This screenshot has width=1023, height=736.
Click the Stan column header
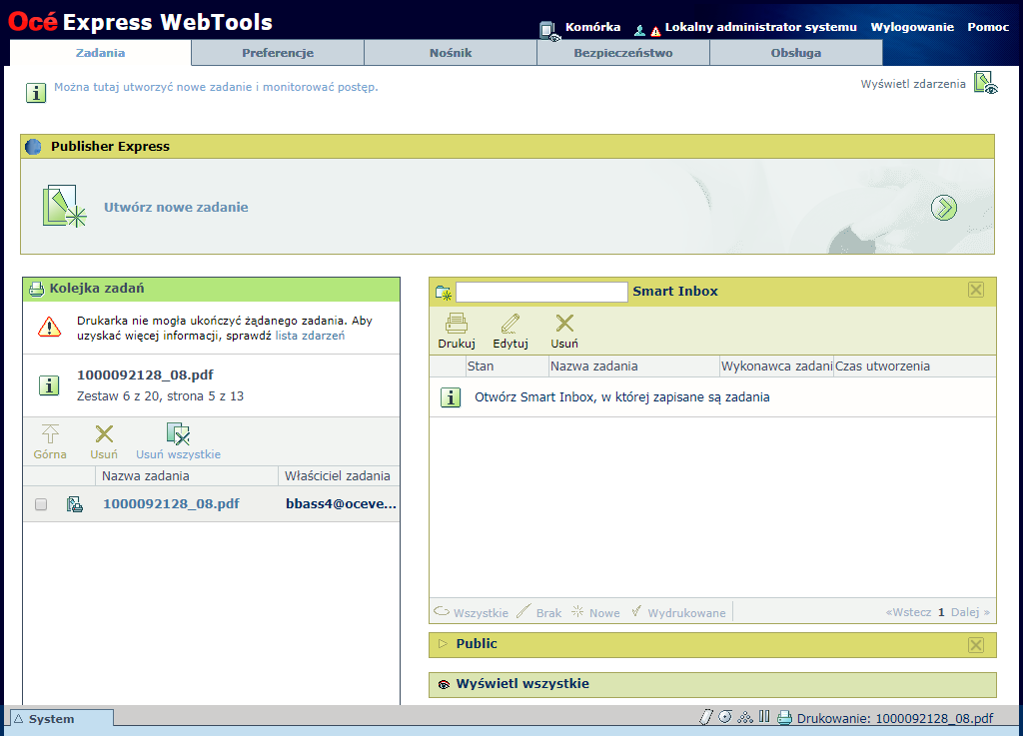pos(507,367)
